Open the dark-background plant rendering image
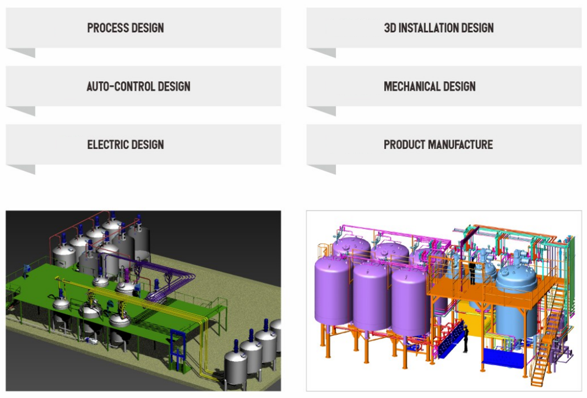The height and width of the screenshot is (398, 587). pyautogui.click(x=143, y=301)
